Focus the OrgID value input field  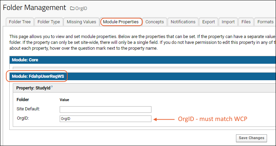(x=106, y=119)
